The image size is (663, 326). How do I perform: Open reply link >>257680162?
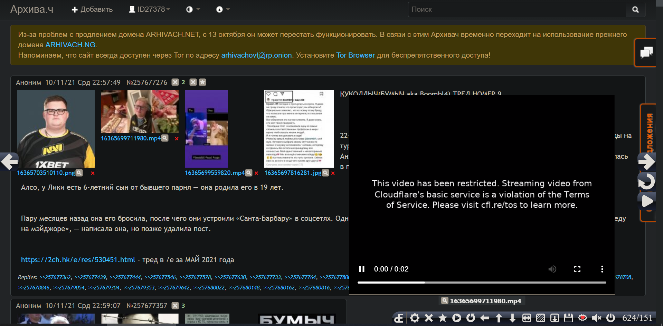click(279, 288)
